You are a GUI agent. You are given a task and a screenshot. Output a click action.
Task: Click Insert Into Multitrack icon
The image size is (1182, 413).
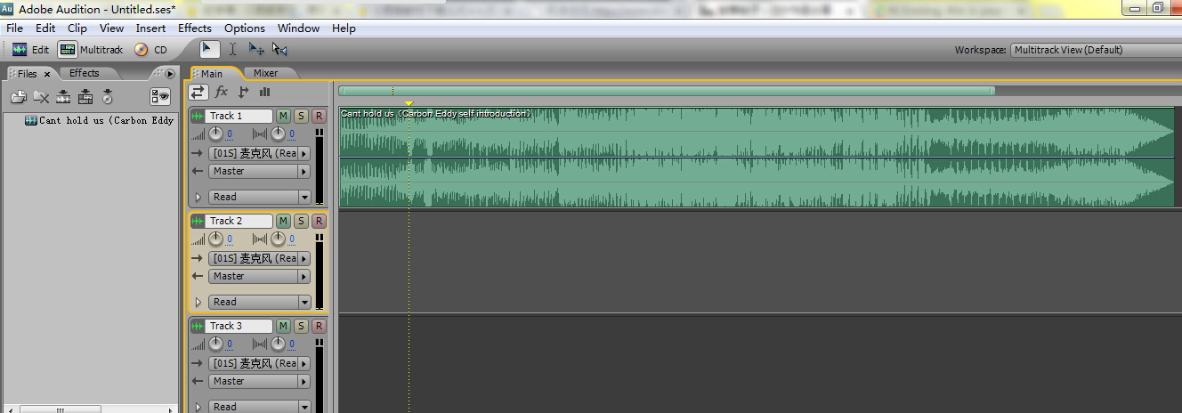(63, 97)
